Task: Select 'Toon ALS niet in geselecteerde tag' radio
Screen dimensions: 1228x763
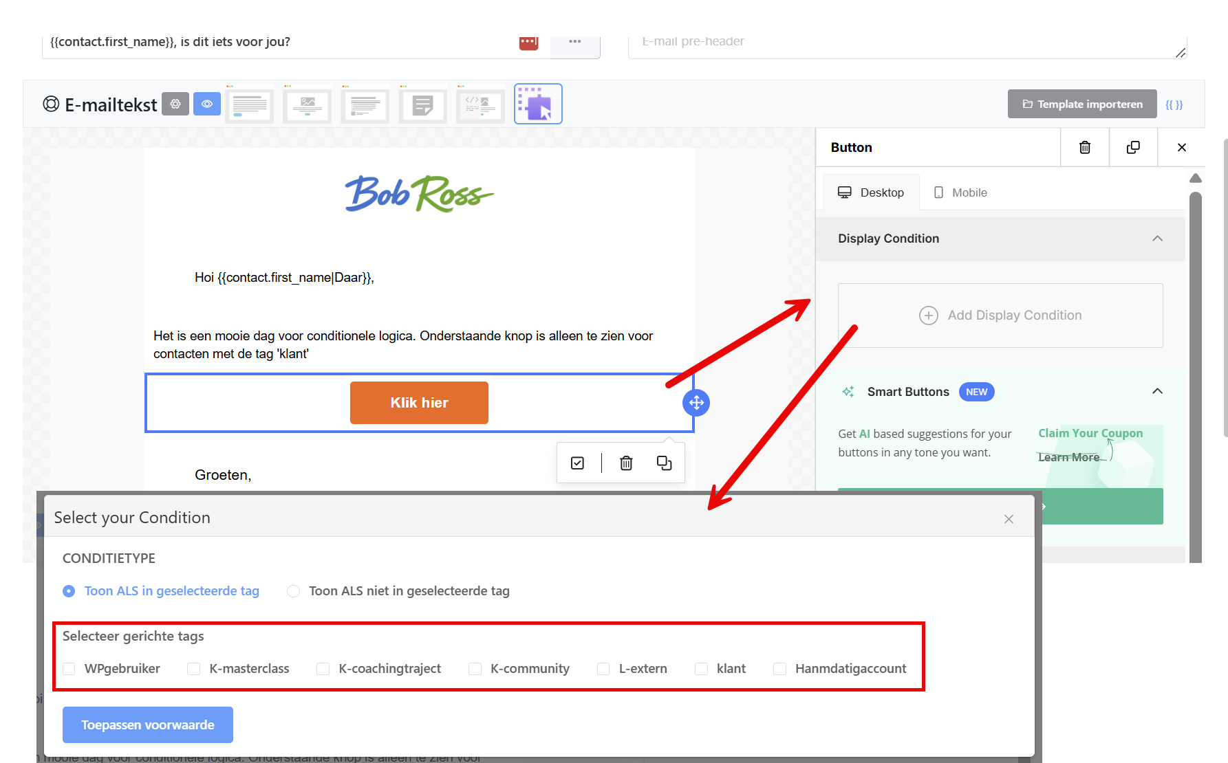Action: pyautogui.click(x=294, y=591)
